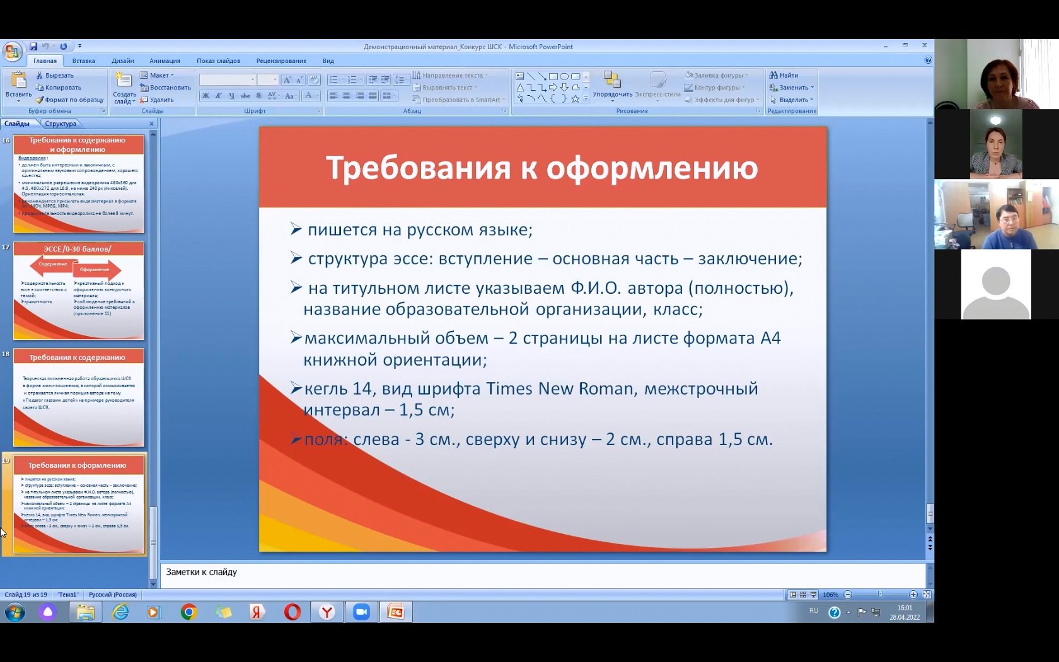Select the right arrow shape
This screenshot has height=662, width=1059.
click(x=553, y=88)
